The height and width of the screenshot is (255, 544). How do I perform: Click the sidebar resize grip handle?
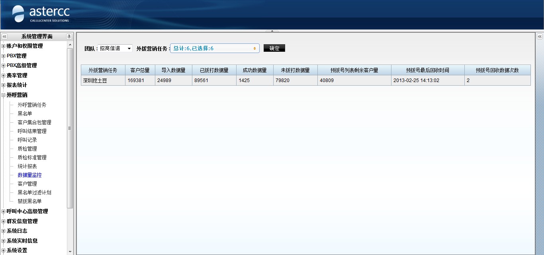pos(70,128)
